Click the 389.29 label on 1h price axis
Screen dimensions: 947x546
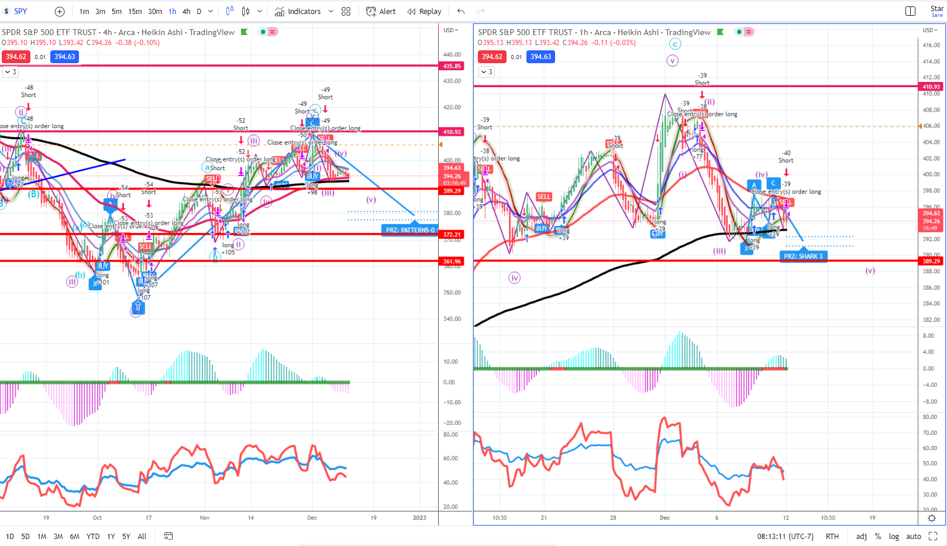(x=931, y=262)
